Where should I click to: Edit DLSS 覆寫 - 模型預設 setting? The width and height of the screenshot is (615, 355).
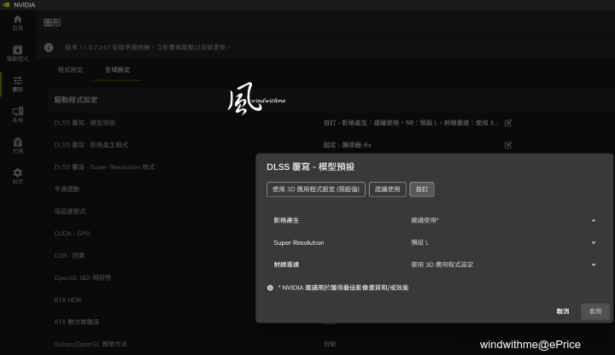508,123
